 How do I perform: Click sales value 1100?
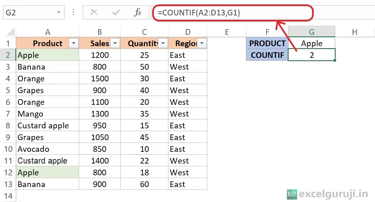[x=100, y=102]
